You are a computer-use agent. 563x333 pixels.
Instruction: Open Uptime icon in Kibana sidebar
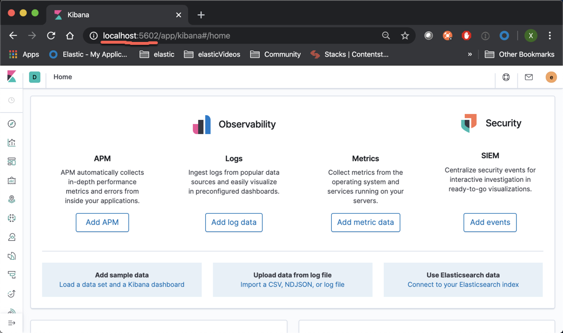pos(11,293)
